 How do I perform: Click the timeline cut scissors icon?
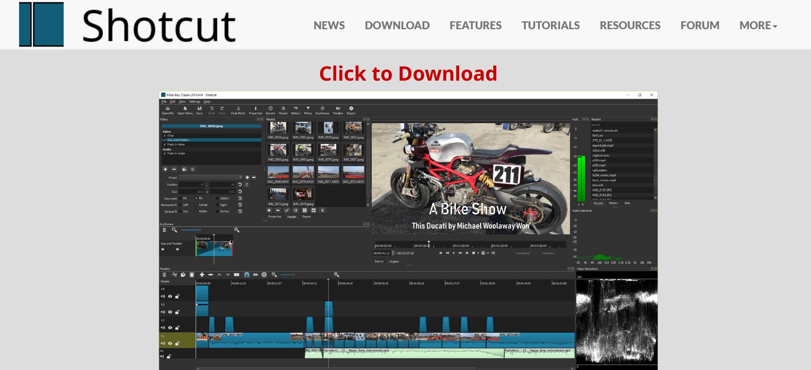tap(174, 275)
